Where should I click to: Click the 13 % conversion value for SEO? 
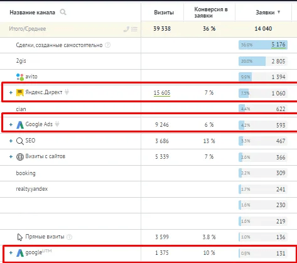[x=209, y=141]
